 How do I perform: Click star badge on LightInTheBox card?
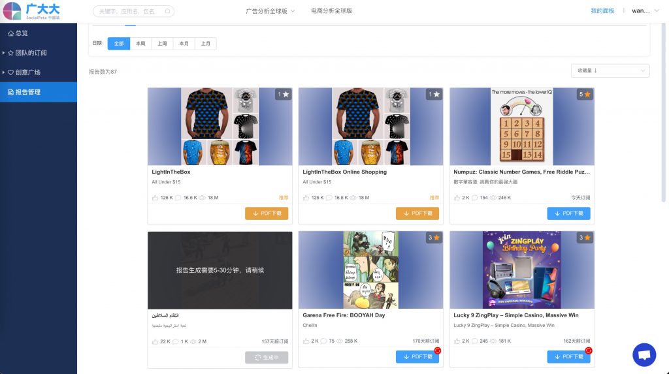point(284,94)
